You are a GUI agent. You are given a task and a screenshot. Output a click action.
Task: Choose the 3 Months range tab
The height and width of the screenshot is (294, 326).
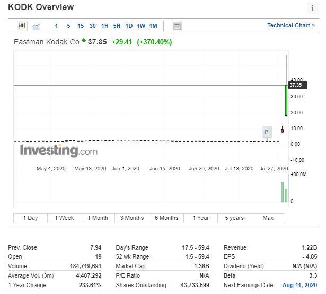[132, 218]
